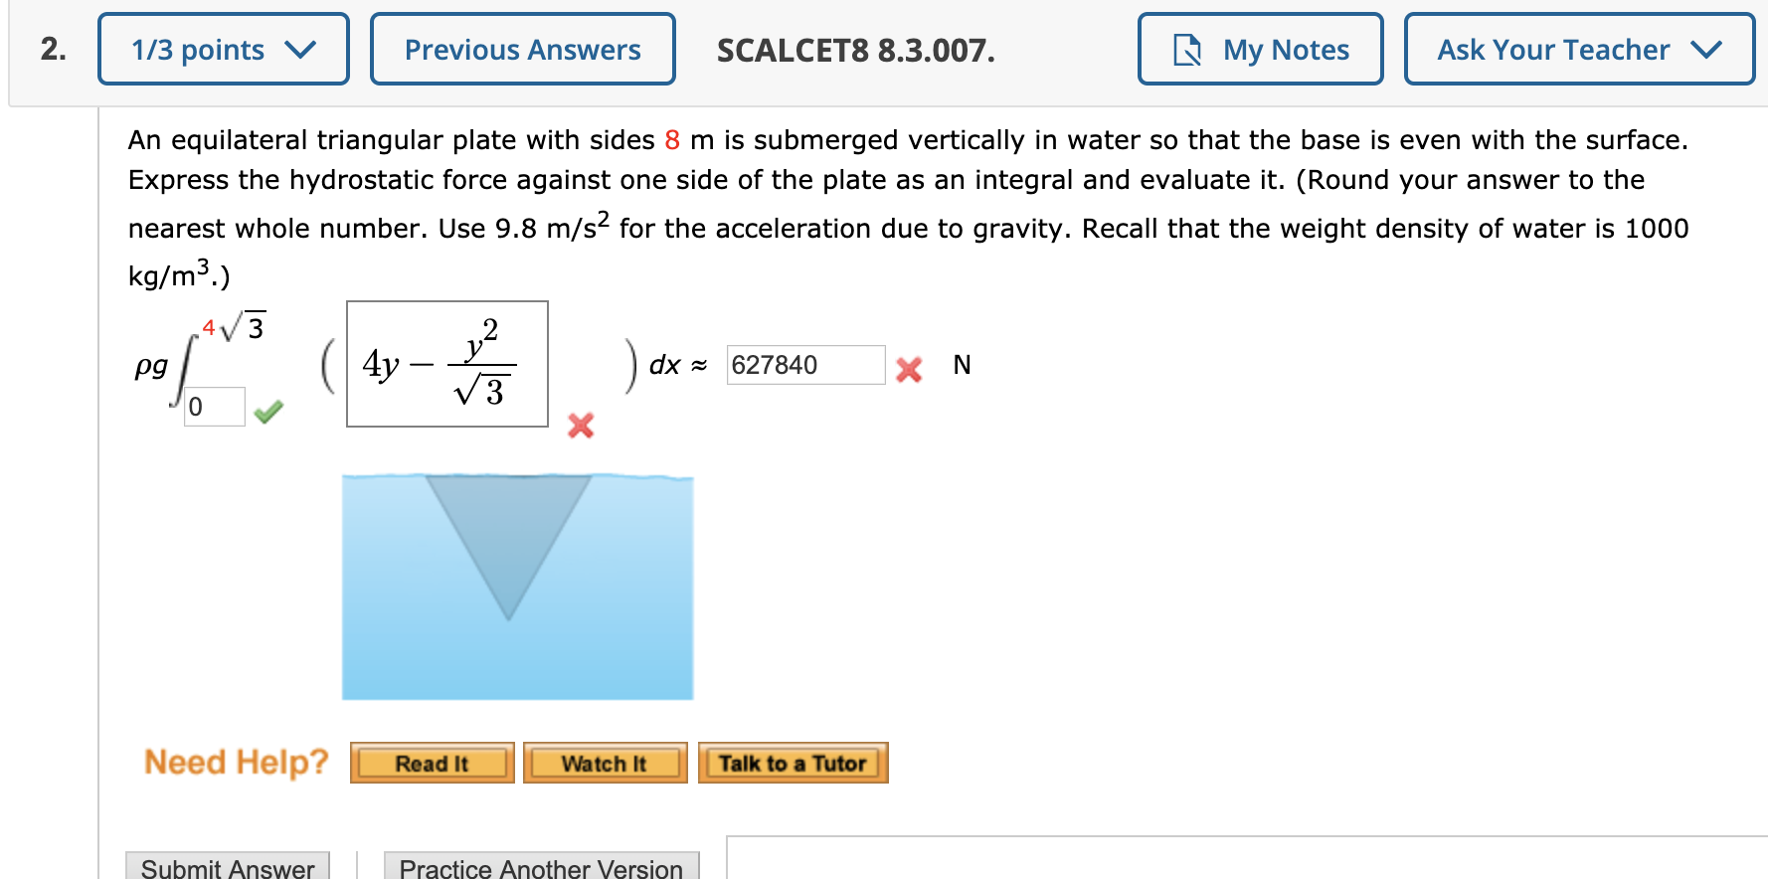
Task: Click the red X beside the answer 627840
Action: click(908, 367)
